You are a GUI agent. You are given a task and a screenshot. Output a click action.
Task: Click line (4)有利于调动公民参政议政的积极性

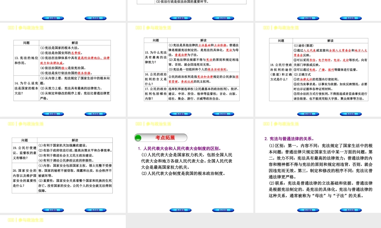66,160
